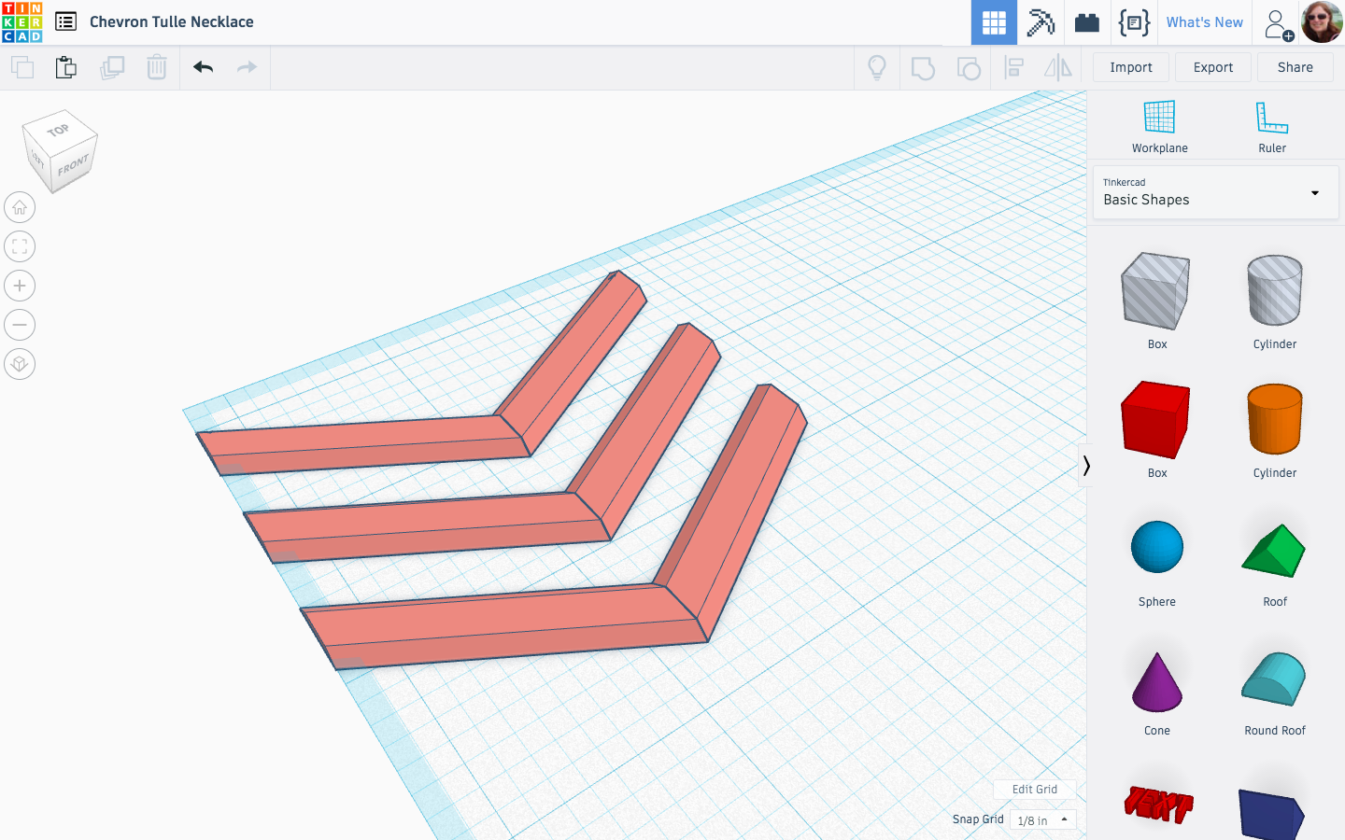Collapse the shapes panel arrow
This screenshot has width=1345, height=840.
coord(1085,465)
